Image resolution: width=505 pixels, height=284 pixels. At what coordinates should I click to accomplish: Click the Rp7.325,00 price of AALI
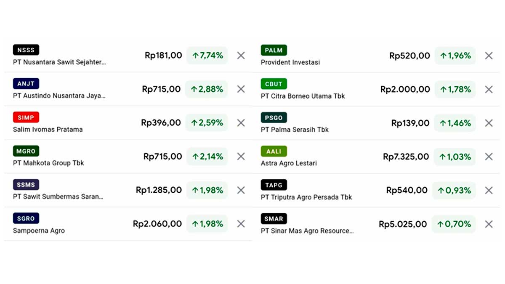point(406,157)
